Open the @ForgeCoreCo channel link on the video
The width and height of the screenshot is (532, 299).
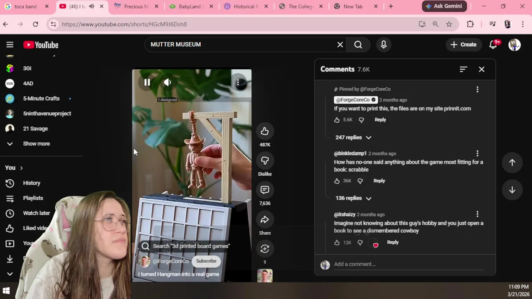click(171, 261)
